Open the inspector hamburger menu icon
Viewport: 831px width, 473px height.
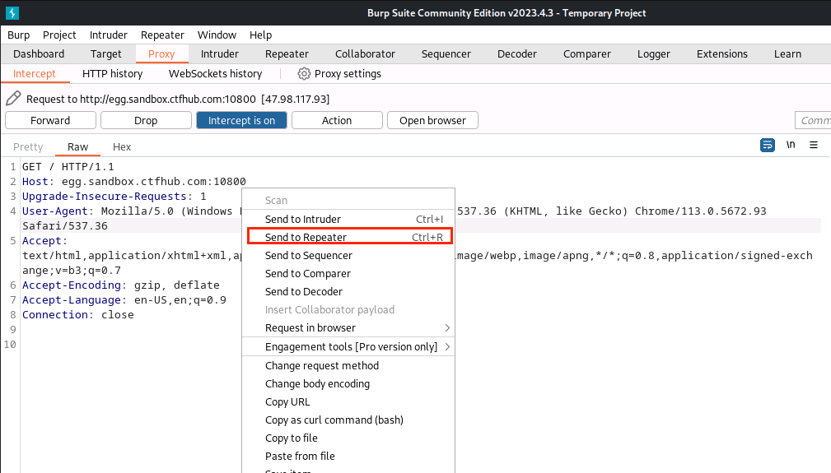814,145
